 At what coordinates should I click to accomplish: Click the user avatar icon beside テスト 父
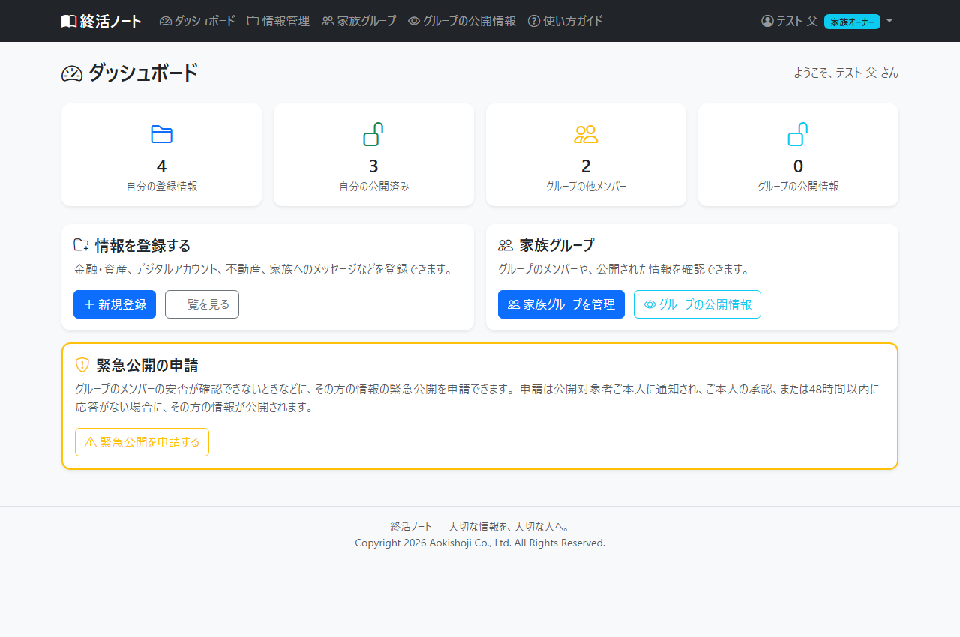point(767,21)
